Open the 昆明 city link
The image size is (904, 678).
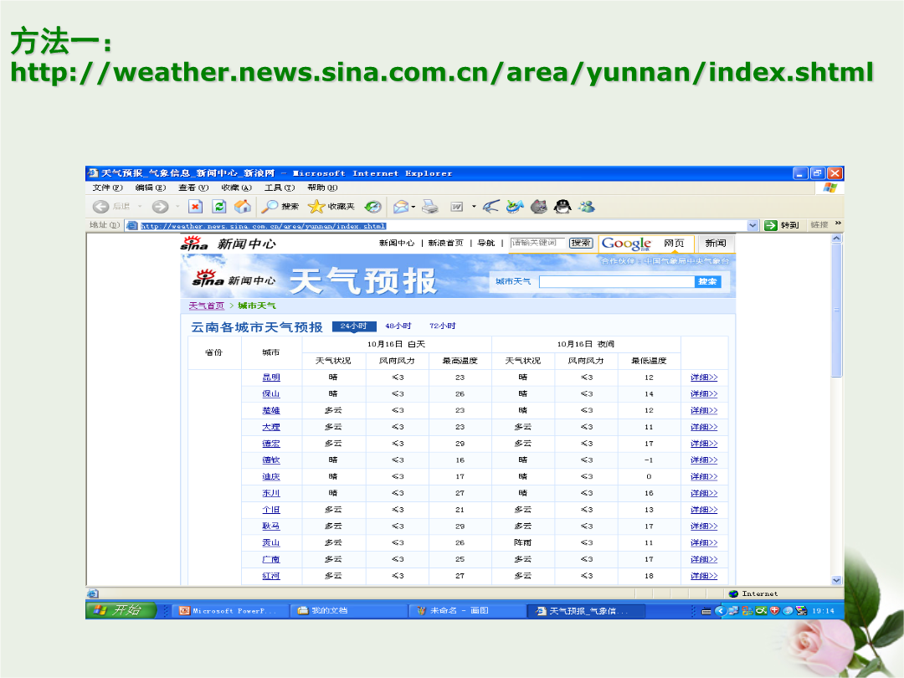[271, 378]
